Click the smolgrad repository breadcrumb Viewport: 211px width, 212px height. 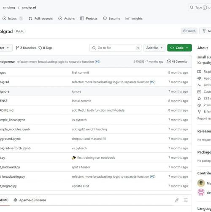click(x=29, y=8)
